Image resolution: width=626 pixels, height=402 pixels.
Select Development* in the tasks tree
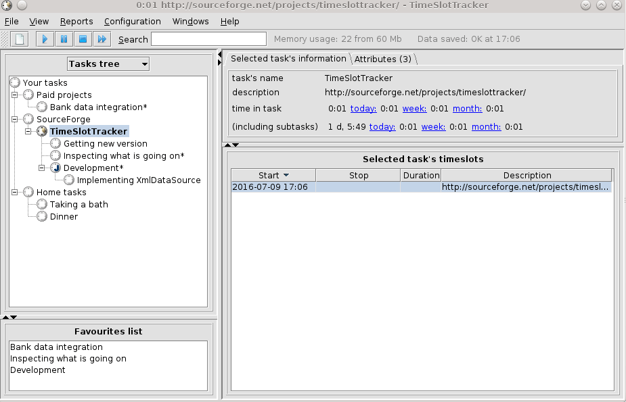(93, 168)
